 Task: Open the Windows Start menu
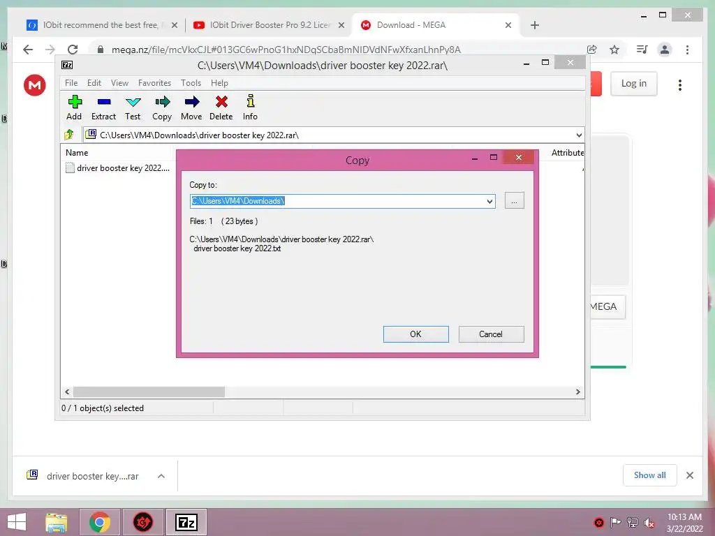[x=17, y=522]
